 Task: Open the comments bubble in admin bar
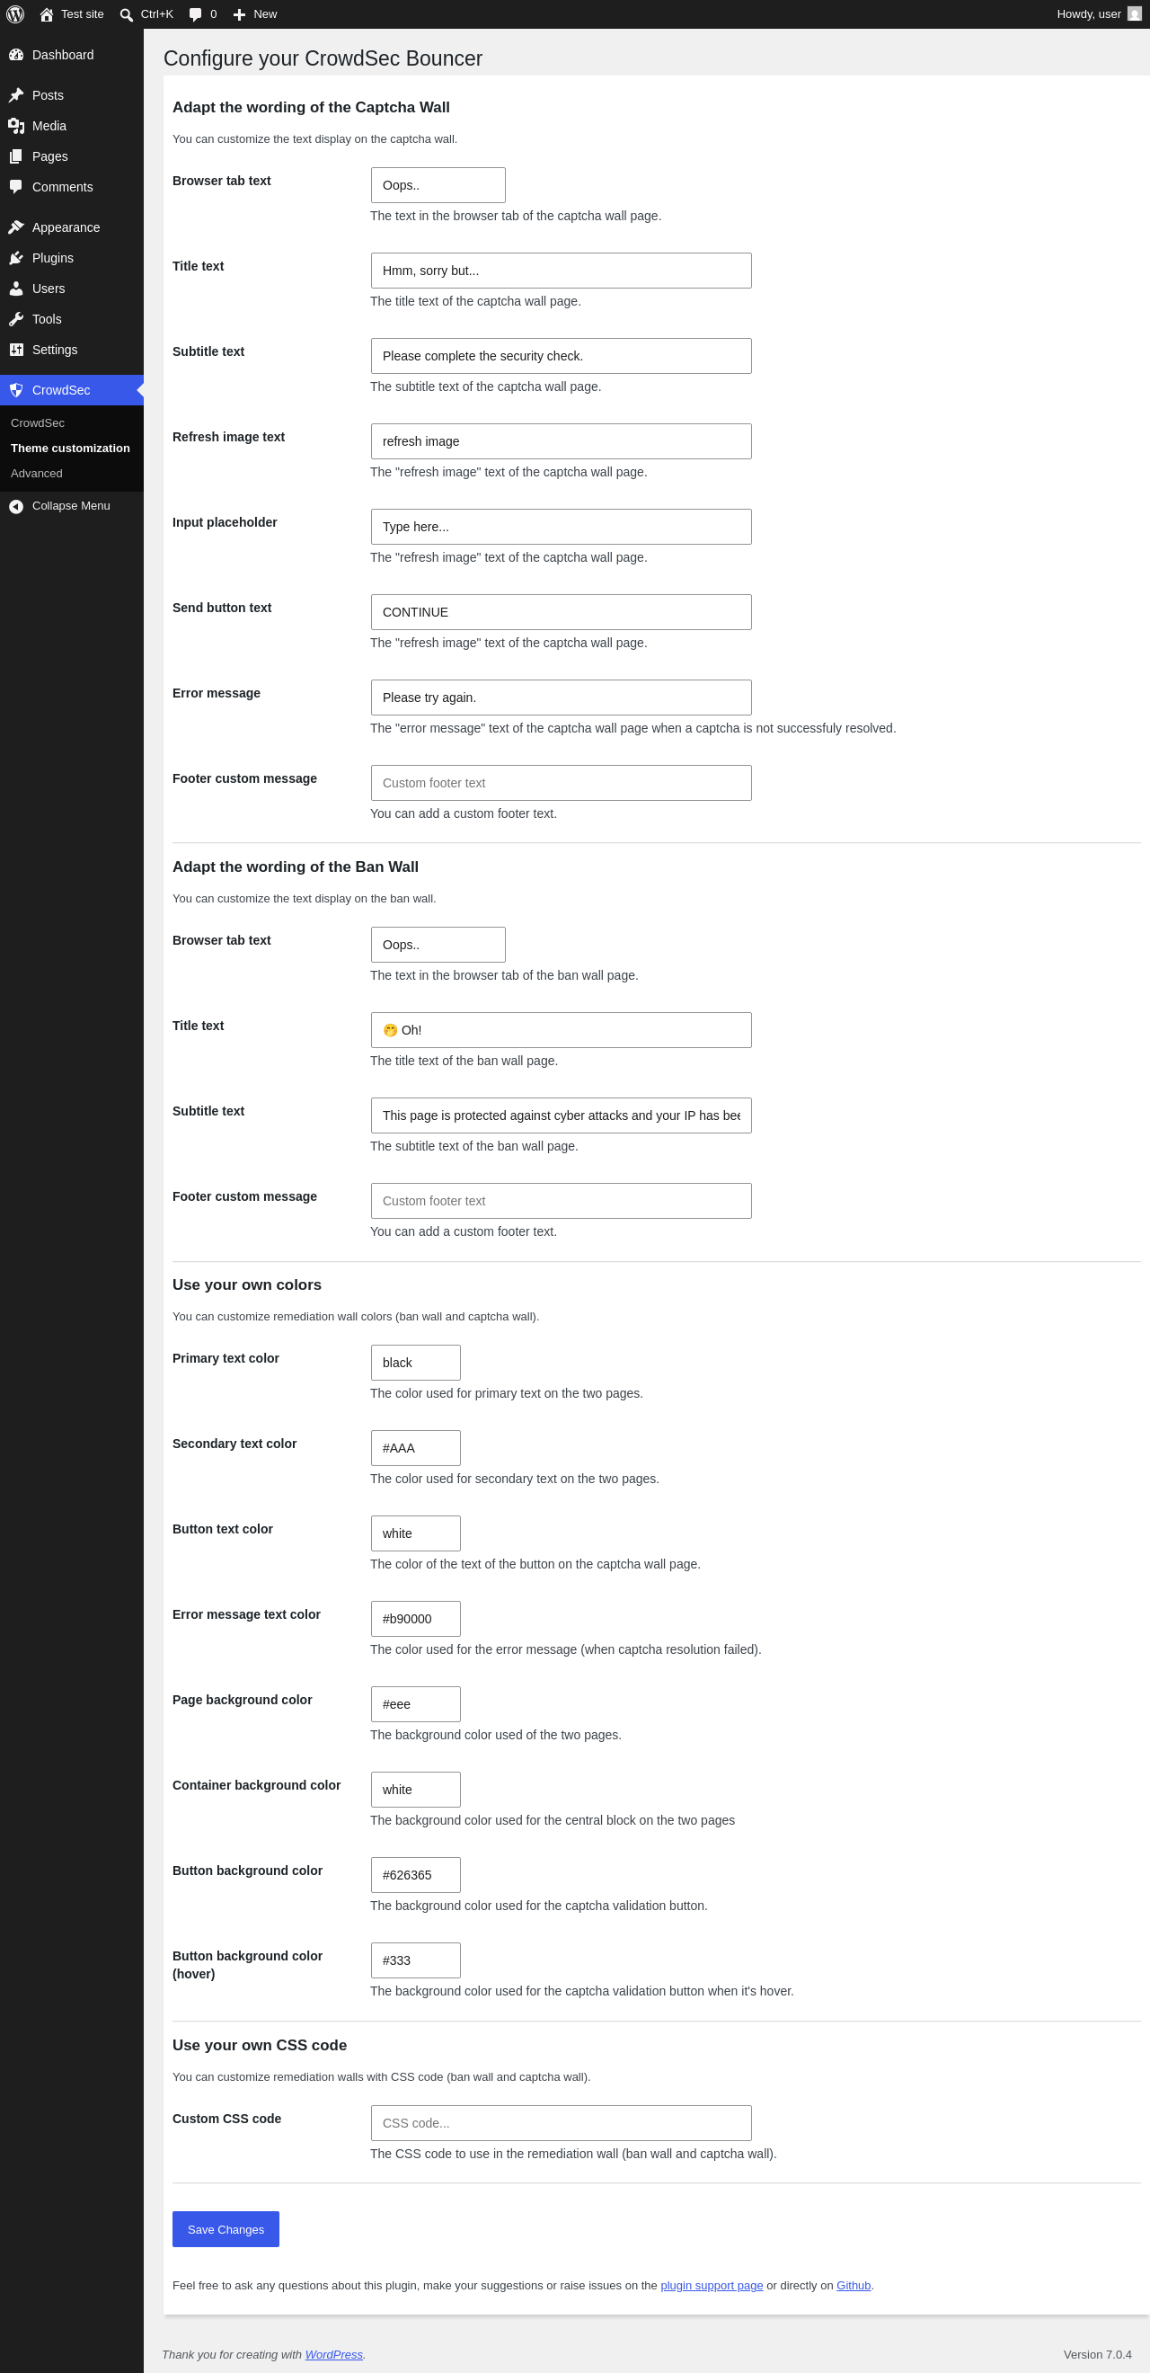click(x=195, y=14)
